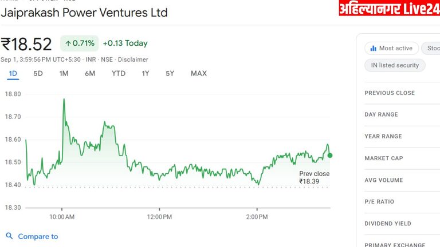Screen dimensions: 440x247
Task: Click the 10:00 AM peak on the chart
Action: pyautogui.click(x=64, y=99)
